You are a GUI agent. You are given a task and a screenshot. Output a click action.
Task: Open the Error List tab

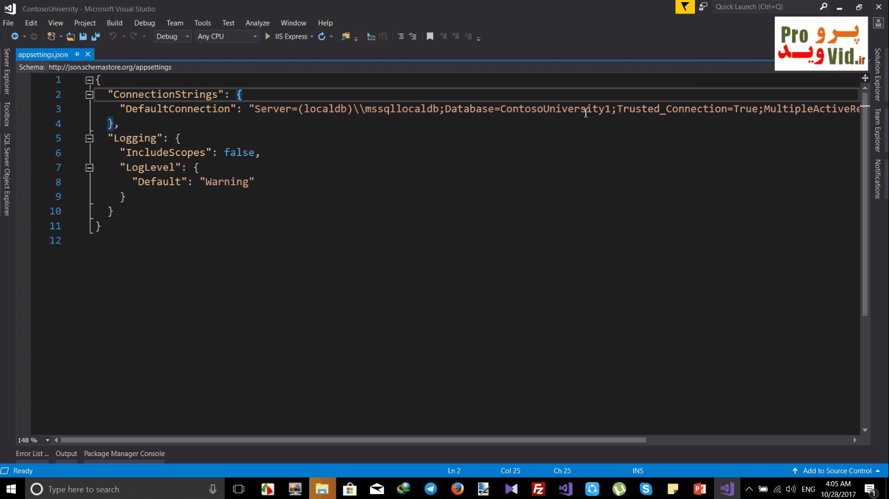(x=32, y=454)
